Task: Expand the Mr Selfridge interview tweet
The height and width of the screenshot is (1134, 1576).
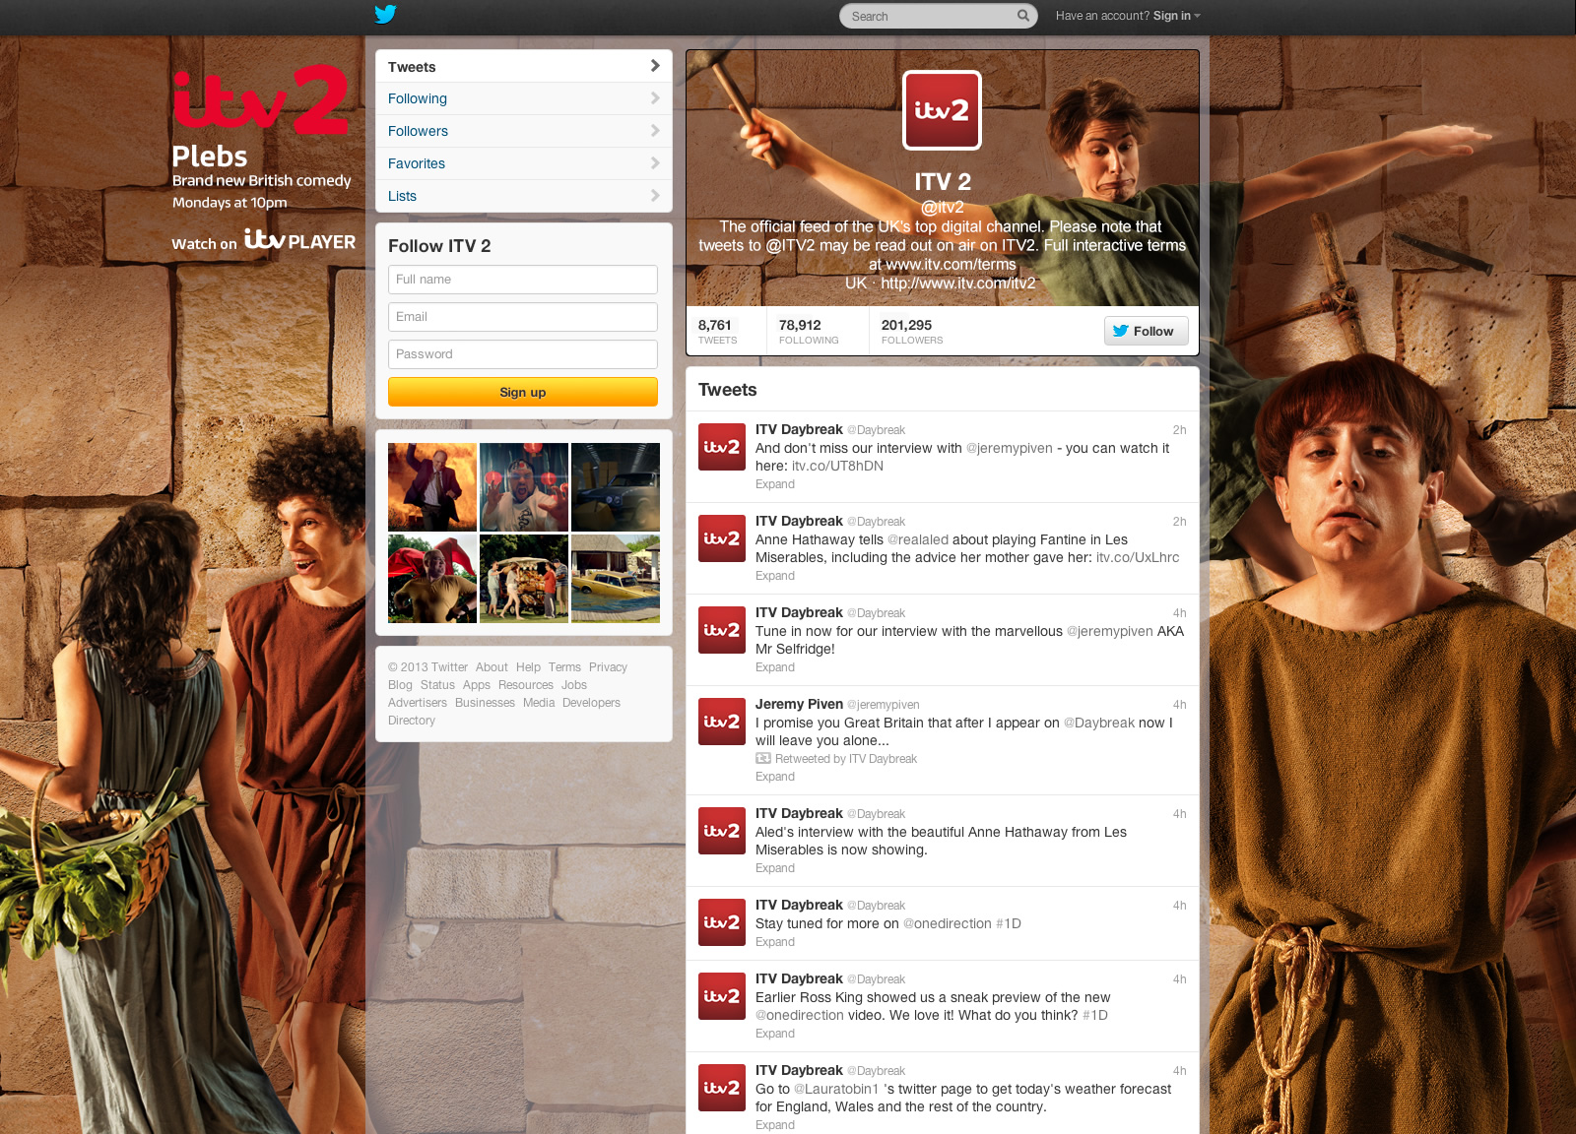Action: pyautogui.click(x=774, y=667)
